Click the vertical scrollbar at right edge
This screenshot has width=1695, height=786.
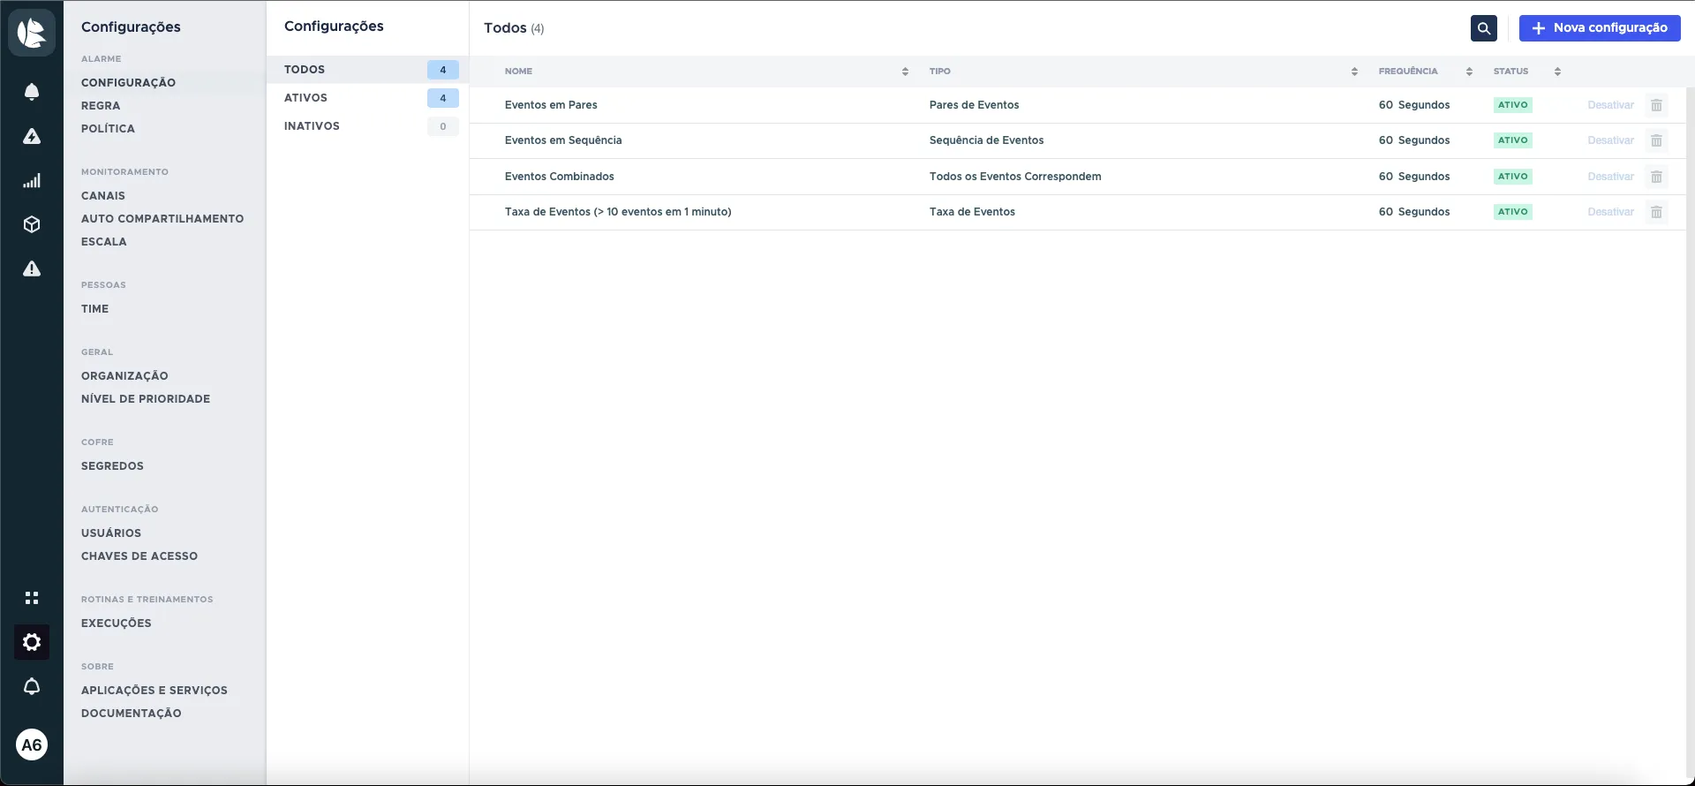[x=1690, y=433]
